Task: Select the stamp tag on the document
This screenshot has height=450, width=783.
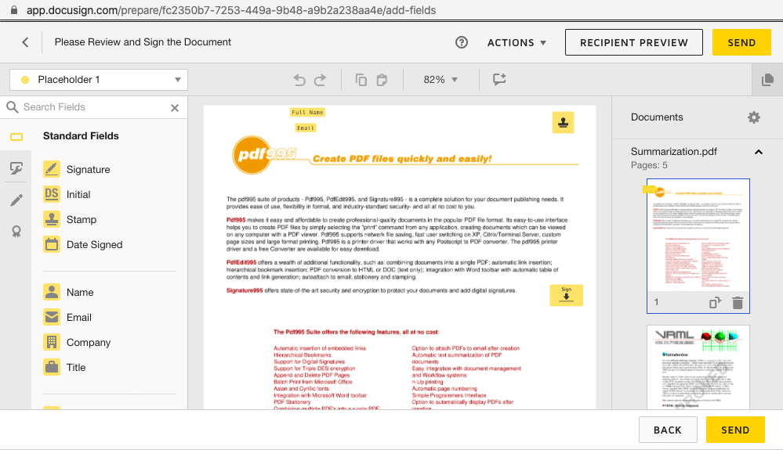Action: tap(563, 123)
